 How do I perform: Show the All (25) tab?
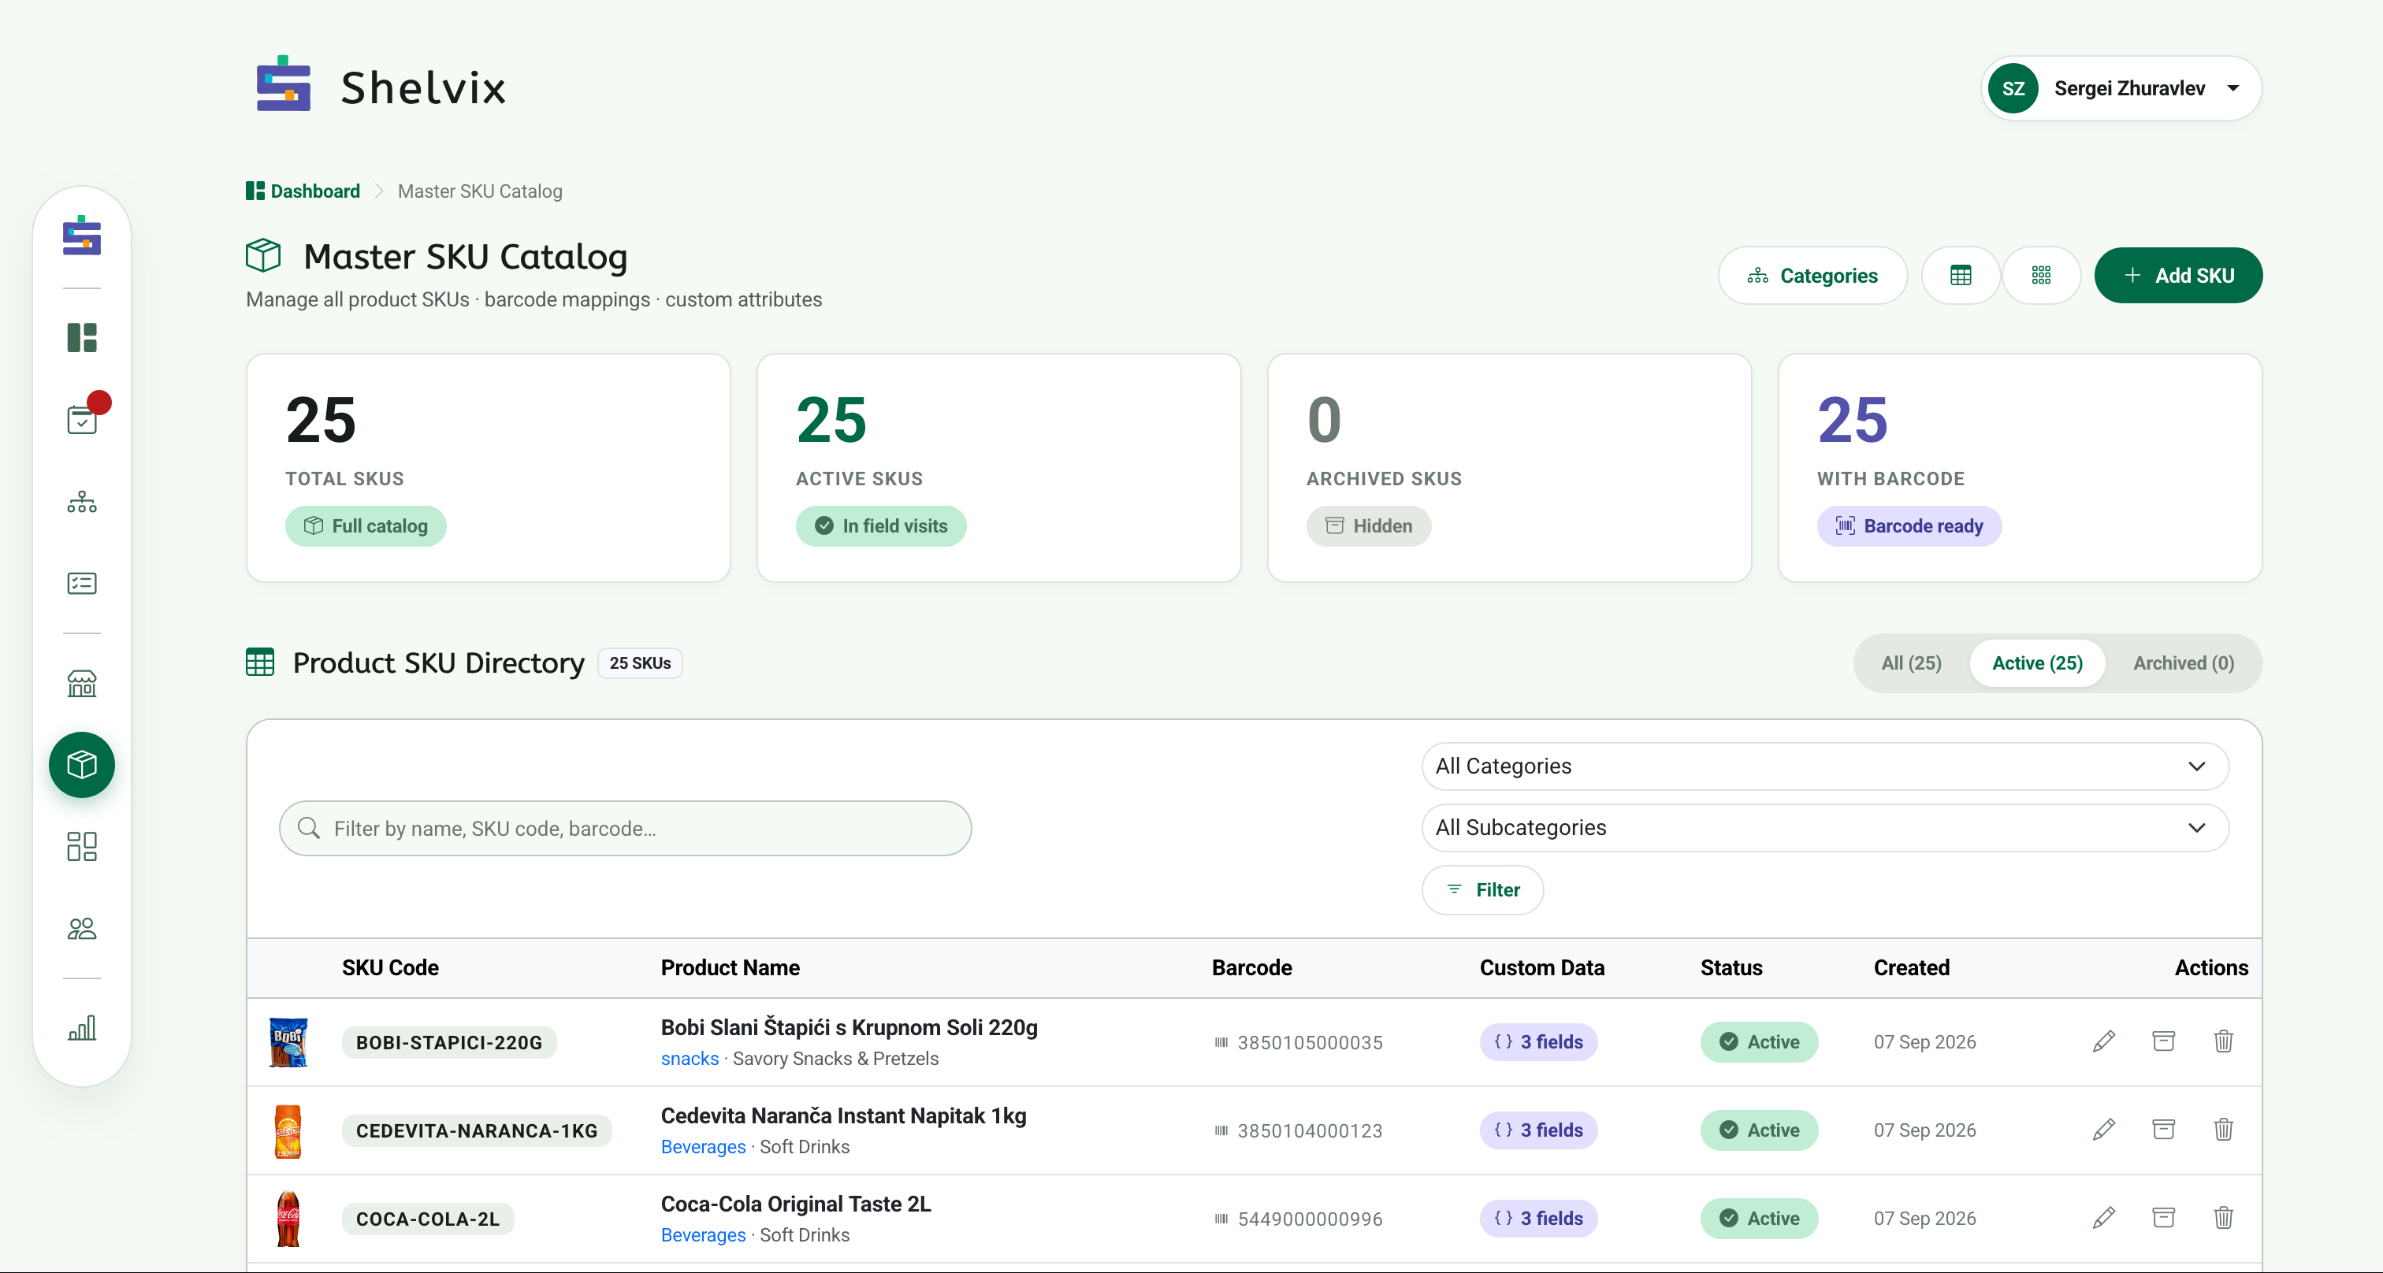coord(1911,662)
